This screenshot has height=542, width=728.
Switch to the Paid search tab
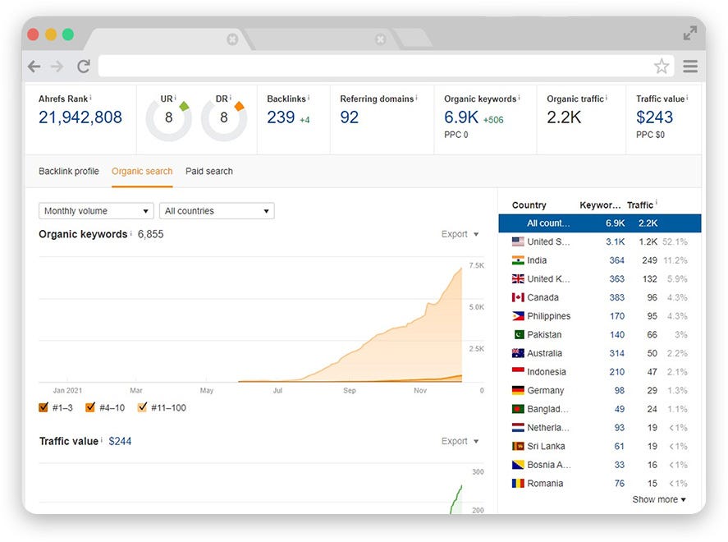[x=209, y=171]
